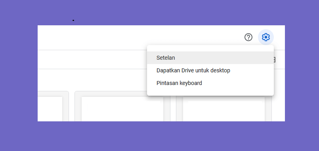
Task: Click the empty header area left of the Help icon
Action: click(x=140, y=37)
